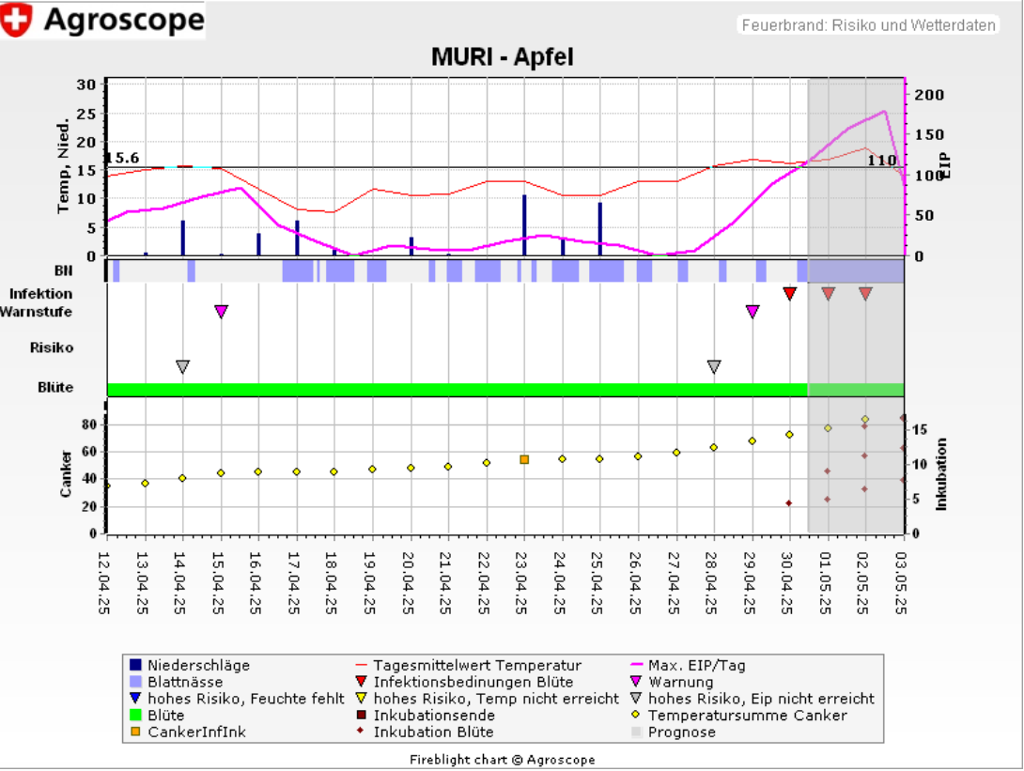Viewport: 1024px width, 771px height.
Task: Click the Fireblight chart © Agroscope footer text
Action: pyautogui.click(x=503, y=760)
